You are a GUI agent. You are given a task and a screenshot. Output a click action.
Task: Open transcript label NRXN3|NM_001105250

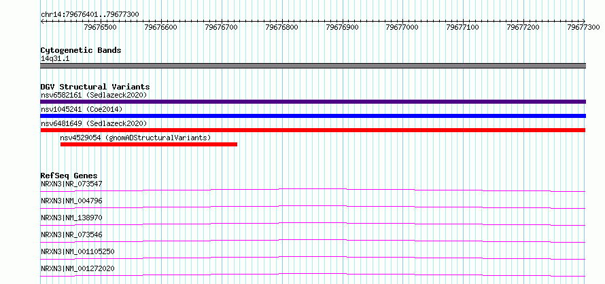click(77, 251)
